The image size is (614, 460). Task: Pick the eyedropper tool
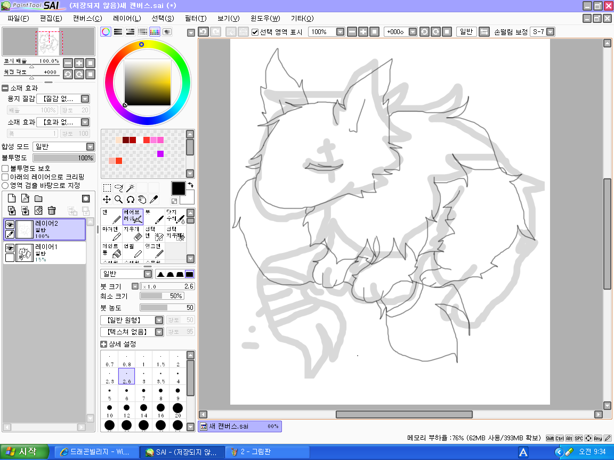[153, 200]
